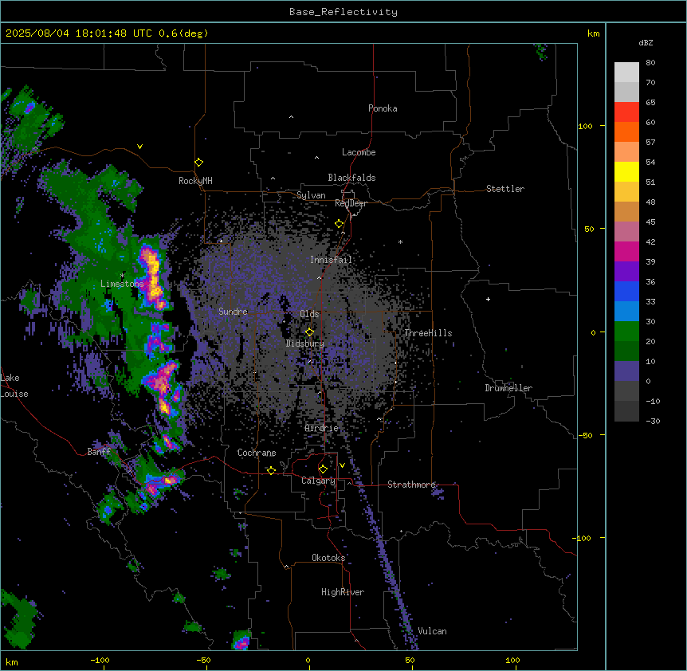The width and height of the screenshot is (687, 671).
Task: Select the purple 36–39 dBZ legend swatch
Action: point(626,271)
